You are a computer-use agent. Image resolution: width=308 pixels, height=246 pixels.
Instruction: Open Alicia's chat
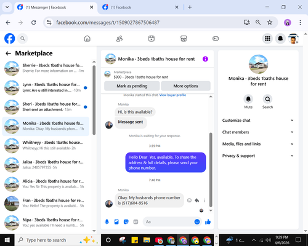(x=46, y=184)
